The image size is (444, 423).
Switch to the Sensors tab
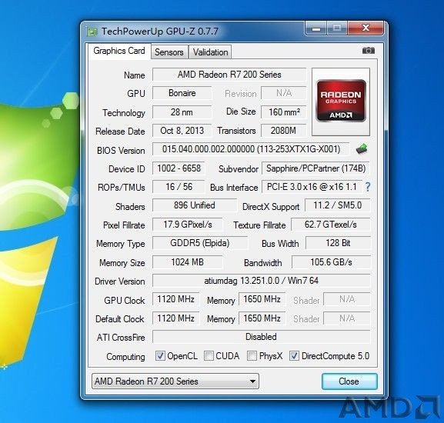click(x=169, y=52)
